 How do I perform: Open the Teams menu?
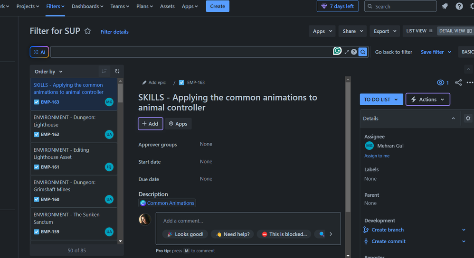(120, 6)
